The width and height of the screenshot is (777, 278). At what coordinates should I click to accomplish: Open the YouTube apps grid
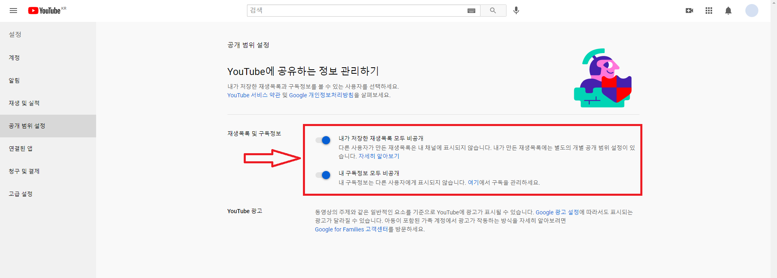coord(709,11)
